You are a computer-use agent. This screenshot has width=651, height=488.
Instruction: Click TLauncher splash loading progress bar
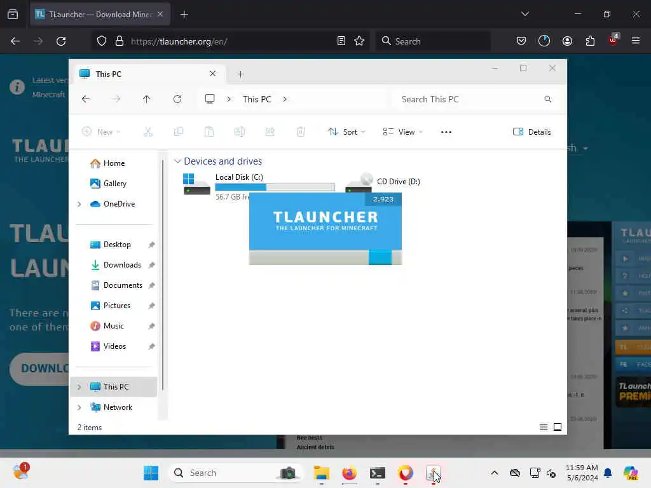click(x=325, y=257)
